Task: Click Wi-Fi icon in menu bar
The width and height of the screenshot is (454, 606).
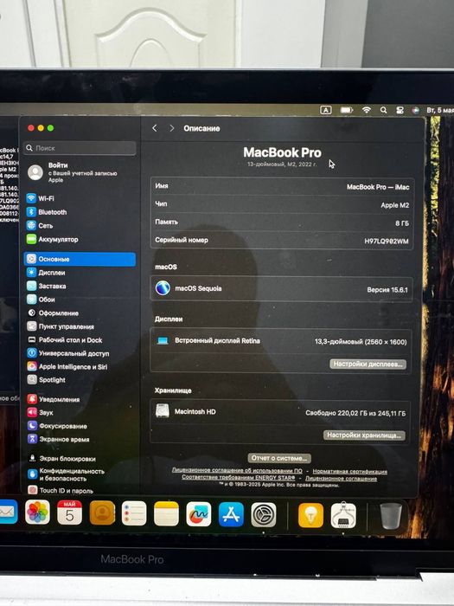Action: (x=367, y=110)
